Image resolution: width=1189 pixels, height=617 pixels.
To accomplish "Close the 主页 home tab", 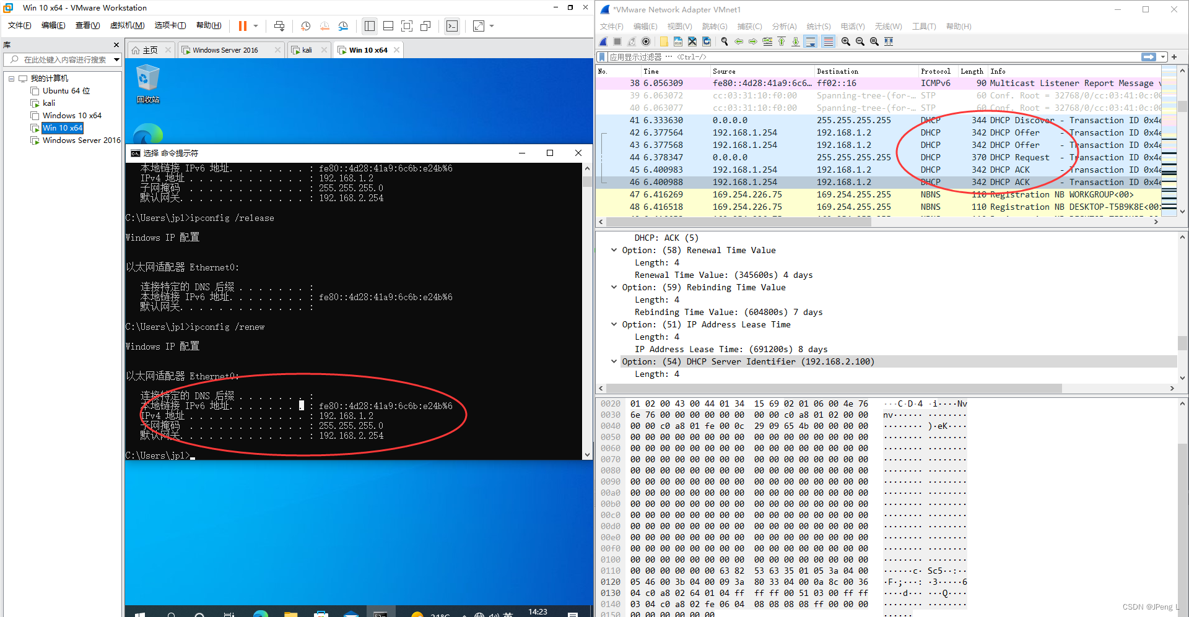I will (x=168, y=50).
